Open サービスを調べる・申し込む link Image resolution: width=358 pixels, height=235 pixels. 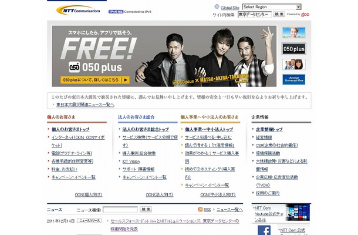click(208, 137)
